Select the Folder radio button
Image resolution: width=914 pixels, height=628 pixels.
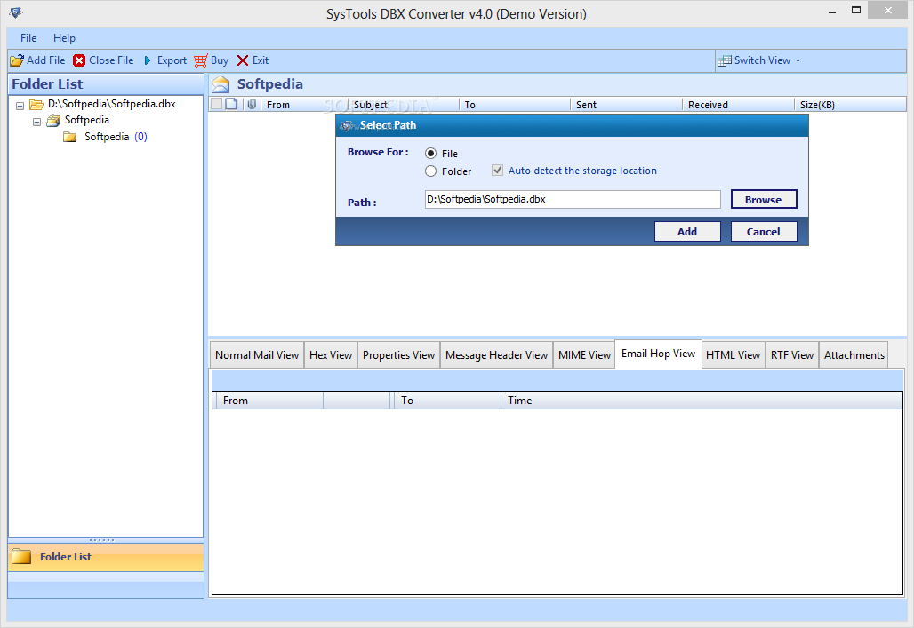[430, 171]
